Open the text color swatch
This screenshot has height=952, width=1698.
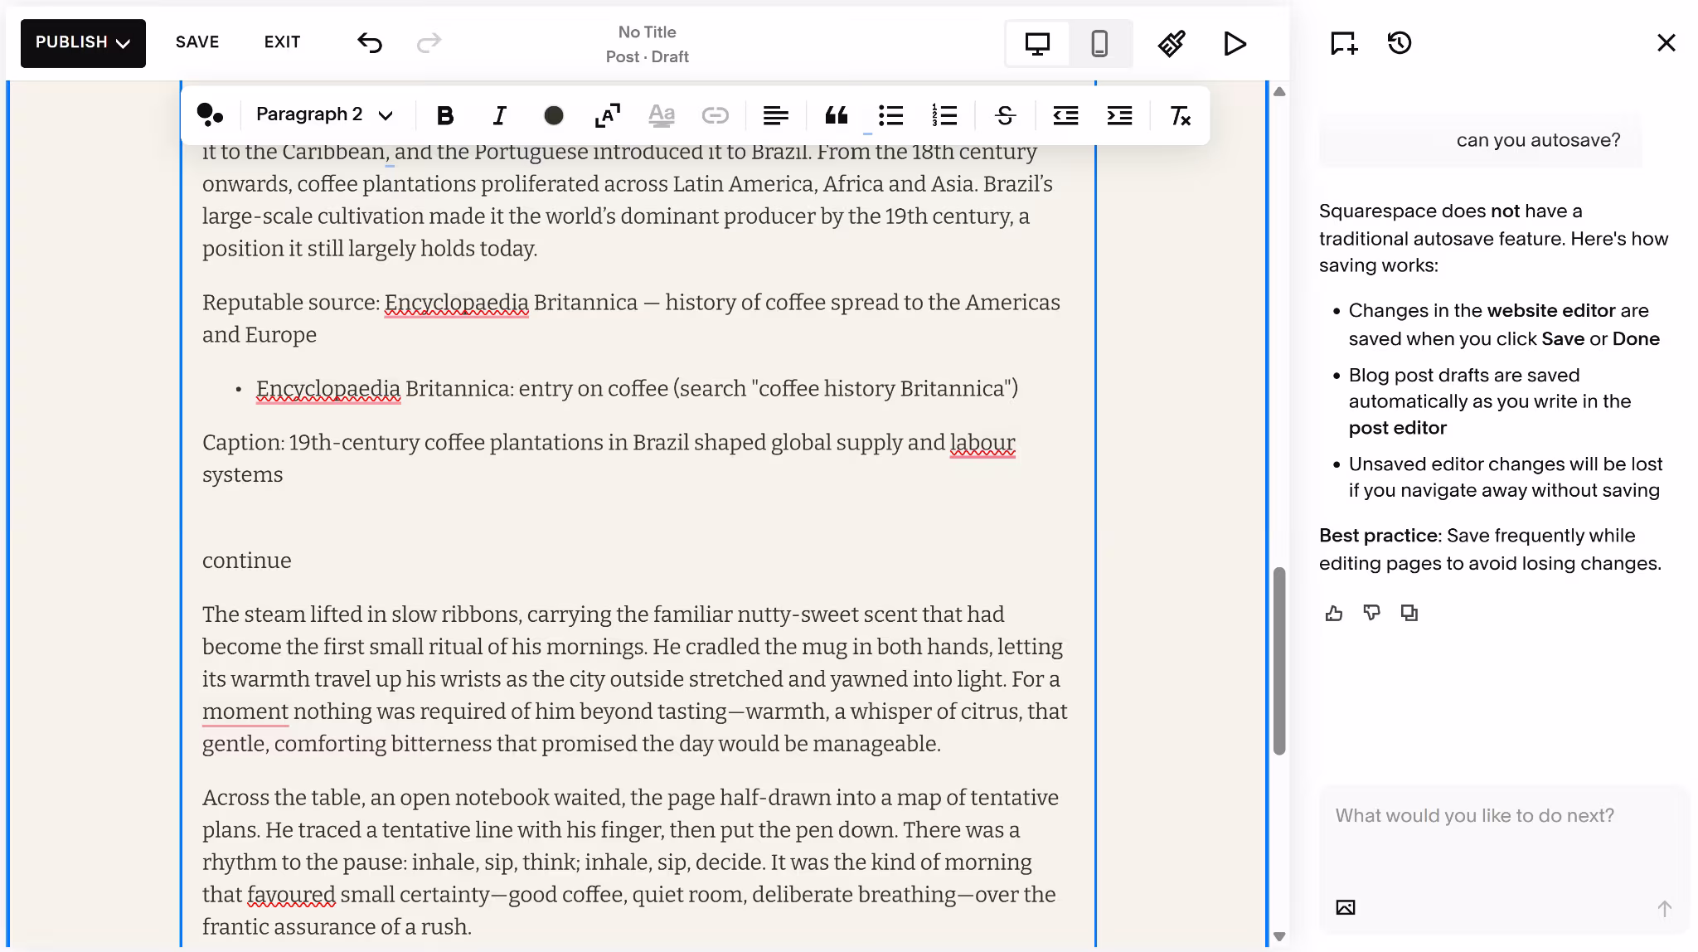point(554,115)
